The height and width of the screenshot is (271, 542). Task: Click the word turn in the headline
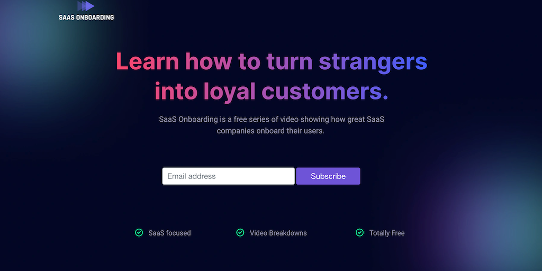click(290, 61)
